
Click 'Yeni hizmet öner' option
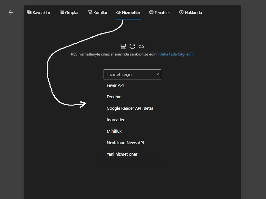point(132,154)
